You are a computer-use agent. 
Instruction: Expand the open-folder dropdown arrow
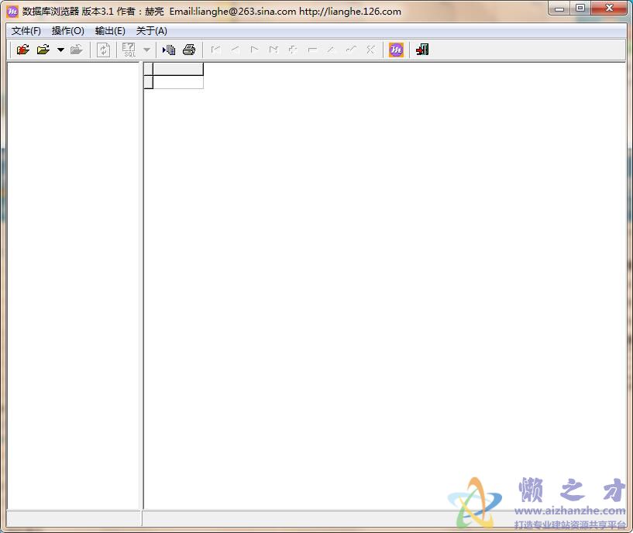(60, 50)
